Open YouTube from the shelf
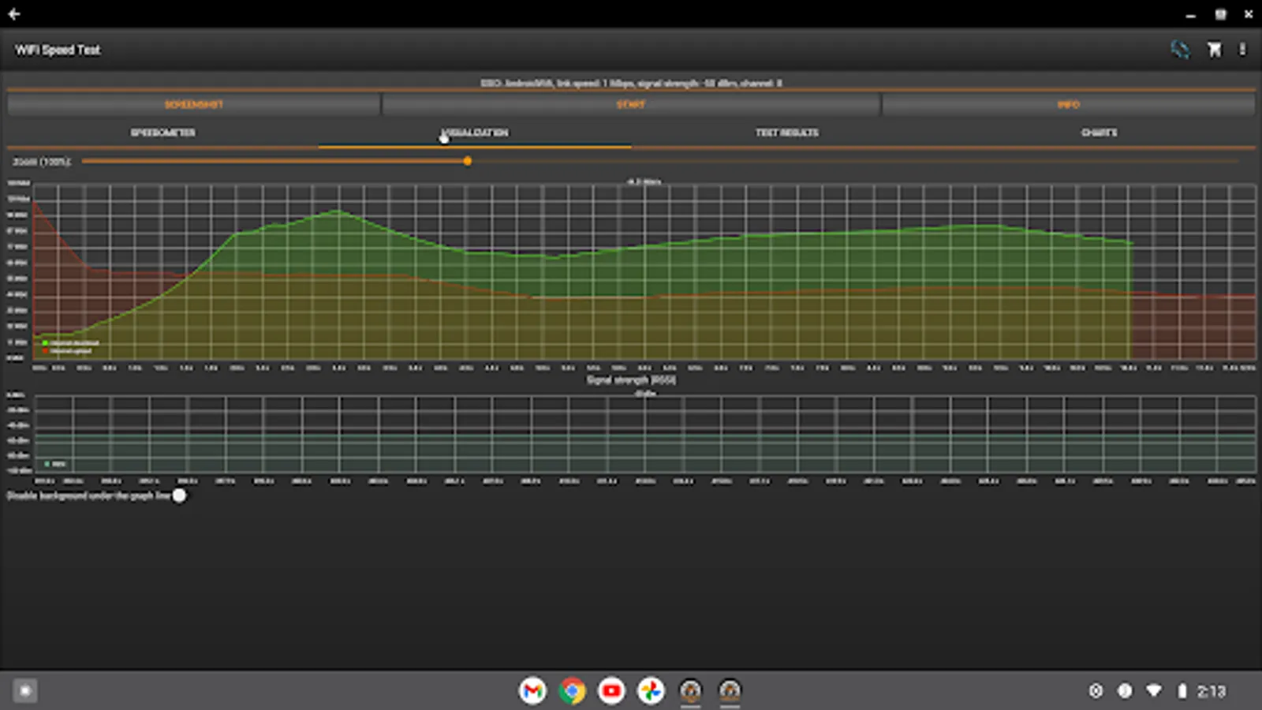The height and width of the screenshot is (710, 1262). (x=611, y=691)
